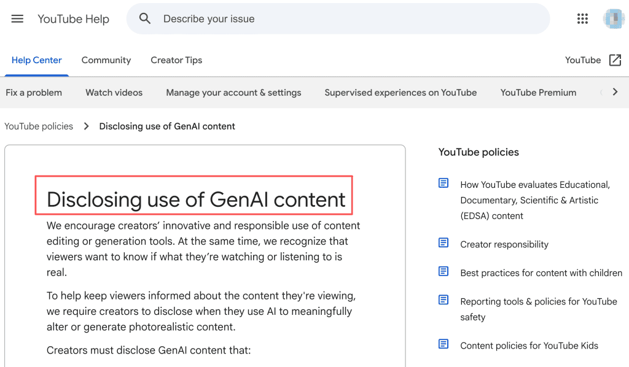Viewport: 629px width, 367px height.
Task: Open the Watch videos category
Action: click(x=114, y=93)
